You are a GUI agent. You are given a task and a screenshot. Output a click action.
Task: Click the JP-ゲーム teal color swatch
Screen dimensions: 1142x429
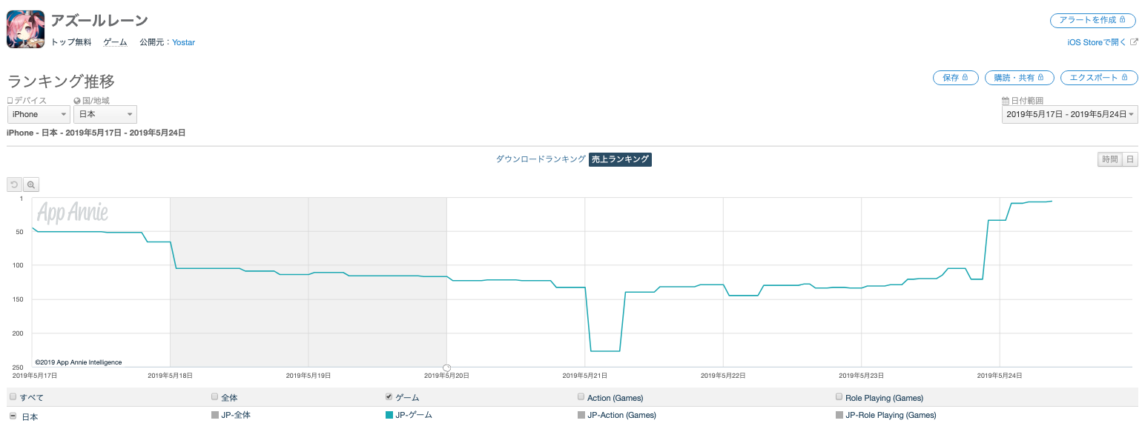click(x=389, y=416)
